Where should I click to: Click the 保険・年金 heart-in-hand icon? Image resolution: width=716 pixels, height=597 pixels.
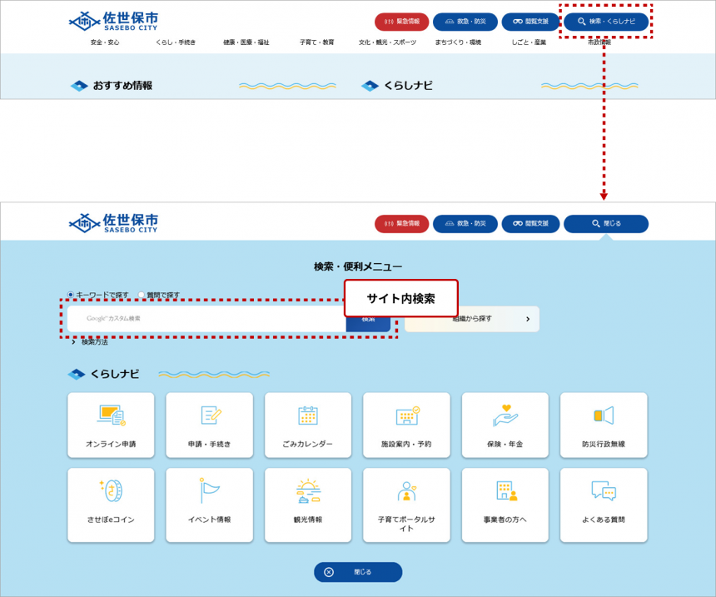pyautogui.click(x=505, y=415)
